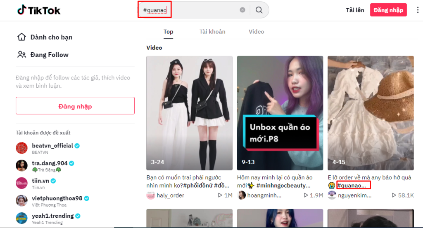Screen dimensions: 423x228
Task: Switch to the Top tab
Action: (169, 32)
